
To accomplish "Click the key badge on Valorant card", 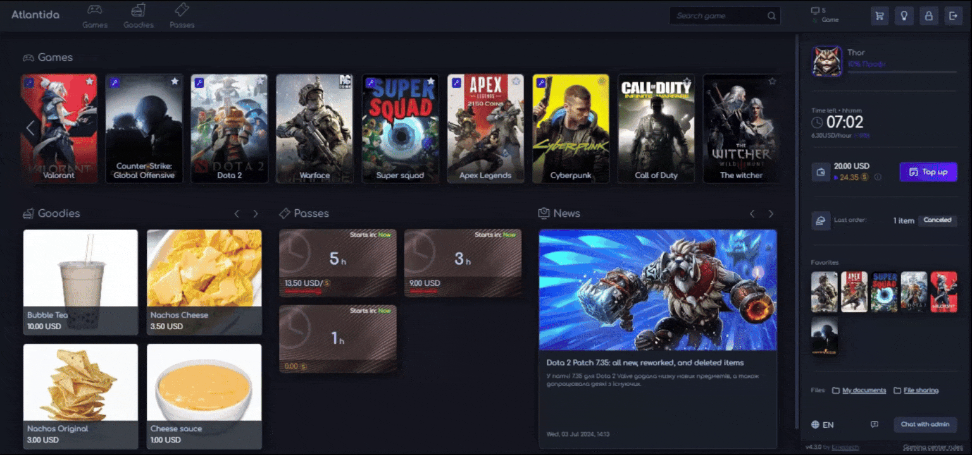I will point(28,83).
